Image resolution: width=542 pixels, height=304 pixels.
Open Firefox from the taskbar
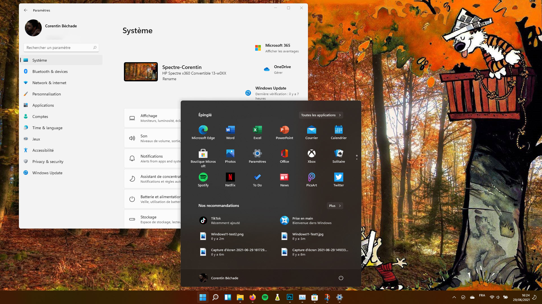pos(252,297)
